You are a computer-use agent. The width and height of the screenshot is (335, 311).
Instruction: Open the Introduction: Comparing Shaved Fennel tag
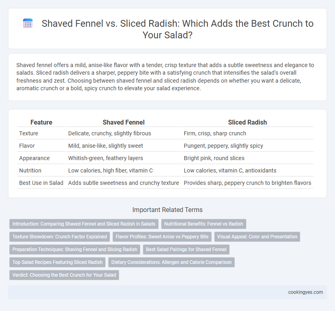(x=84, y=224)
